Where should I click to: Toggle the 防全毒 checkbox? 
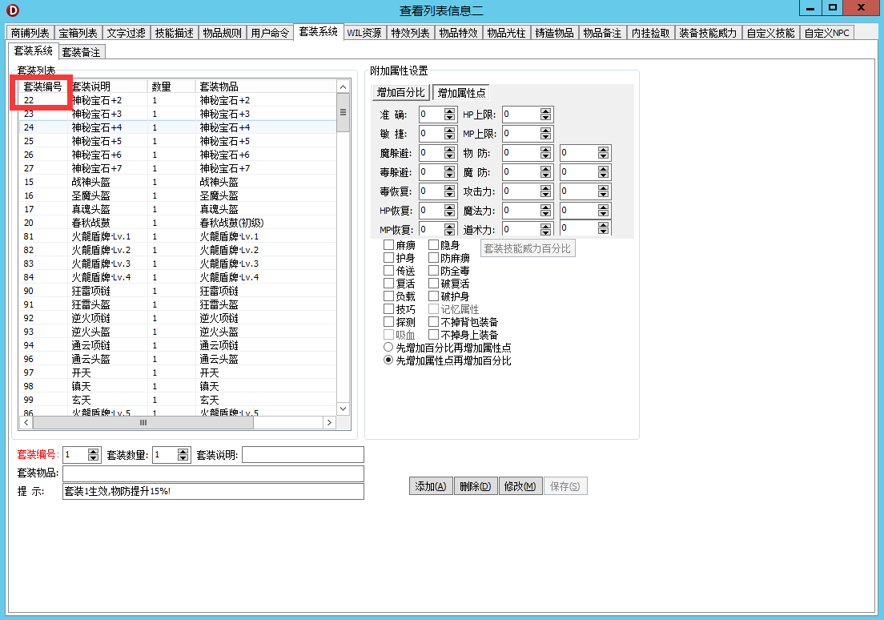click(434, 271)
